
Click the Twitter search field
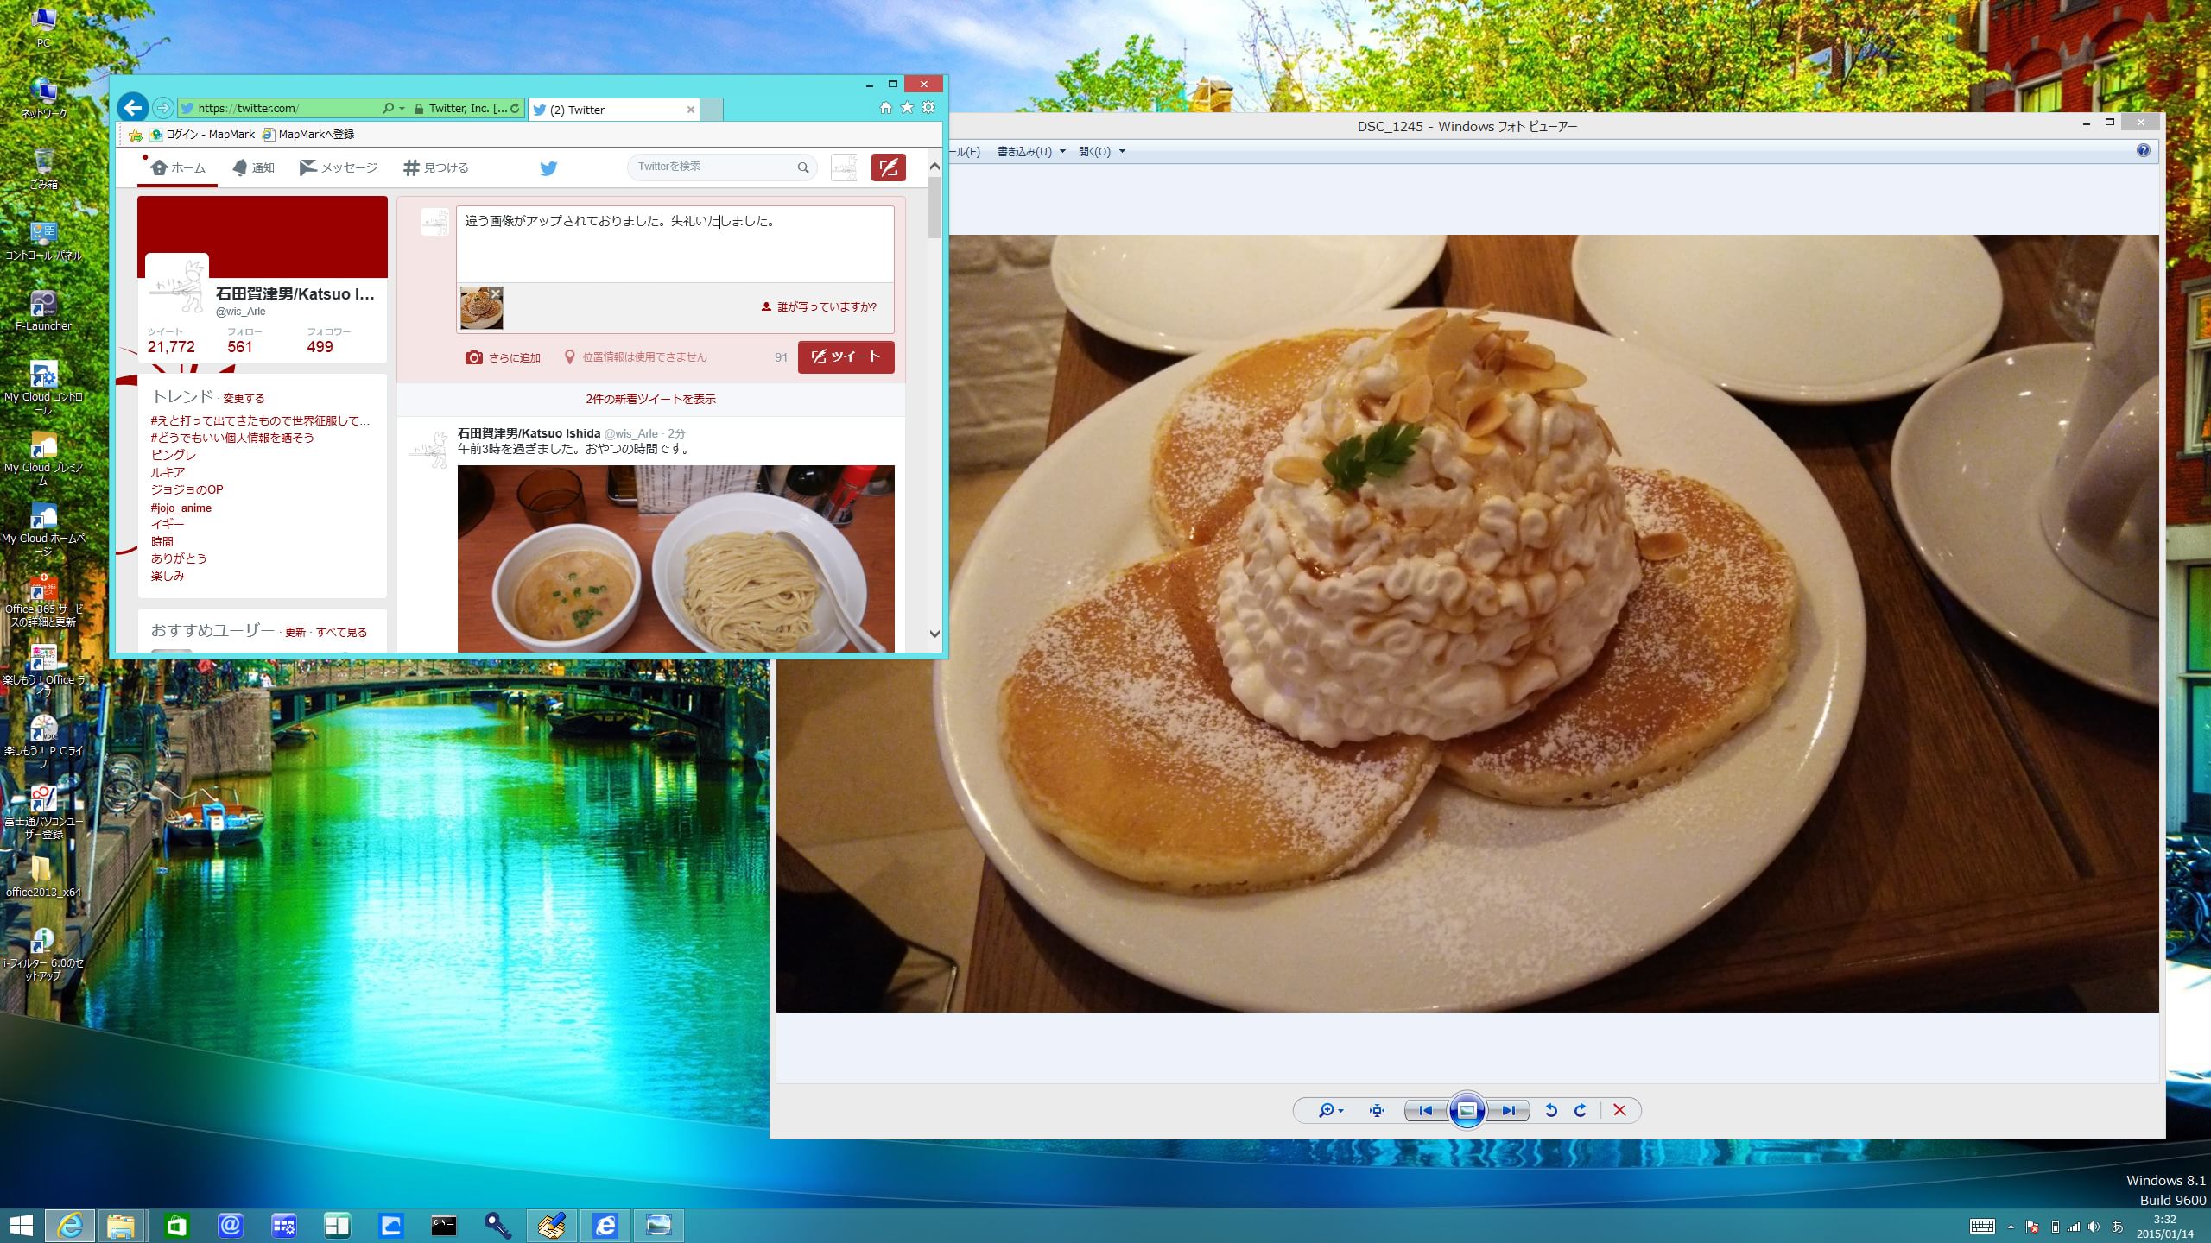713,167
